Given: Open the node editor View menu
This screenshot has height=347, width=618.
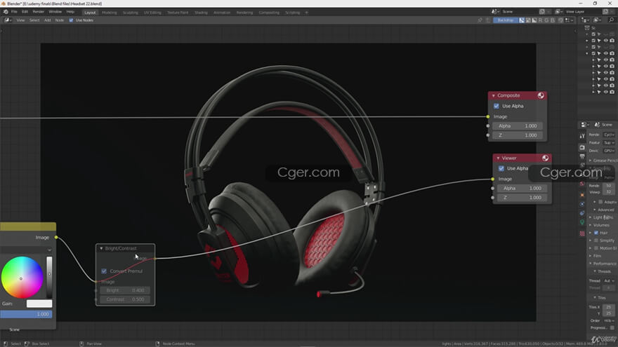Looking at the screenshot, I should click(20, 20).
